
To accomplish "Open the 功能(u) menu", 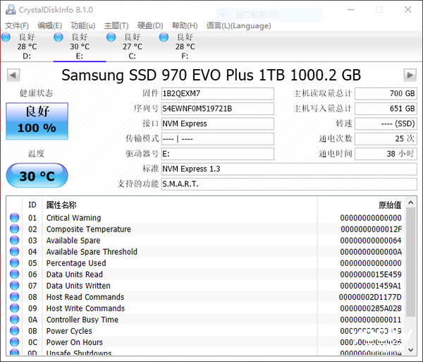I will 82,25.
